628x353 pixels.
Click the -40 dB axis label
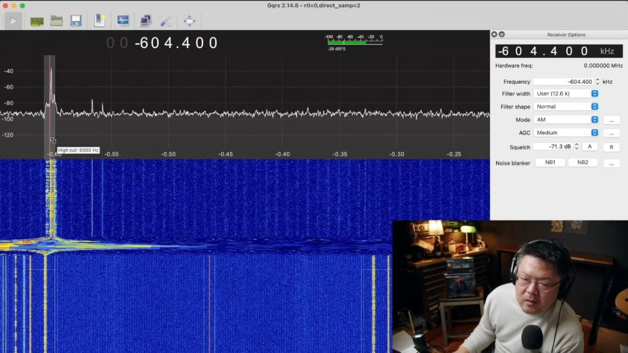8,71
